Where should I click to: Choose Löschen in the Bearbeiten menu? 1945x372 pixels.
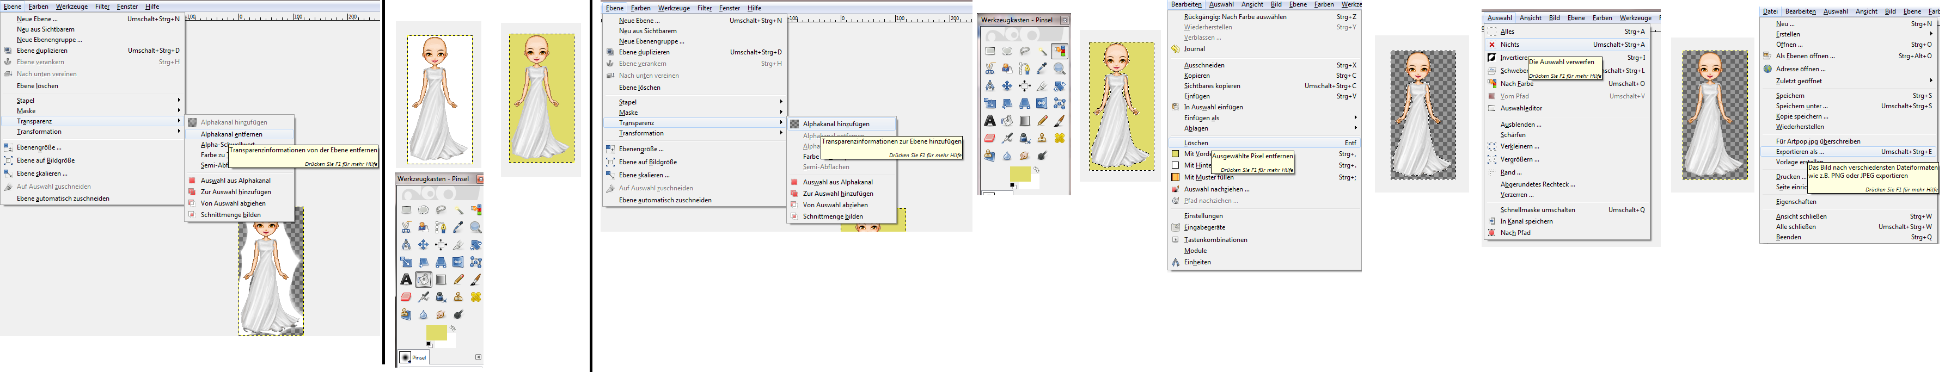point(1196,142)
